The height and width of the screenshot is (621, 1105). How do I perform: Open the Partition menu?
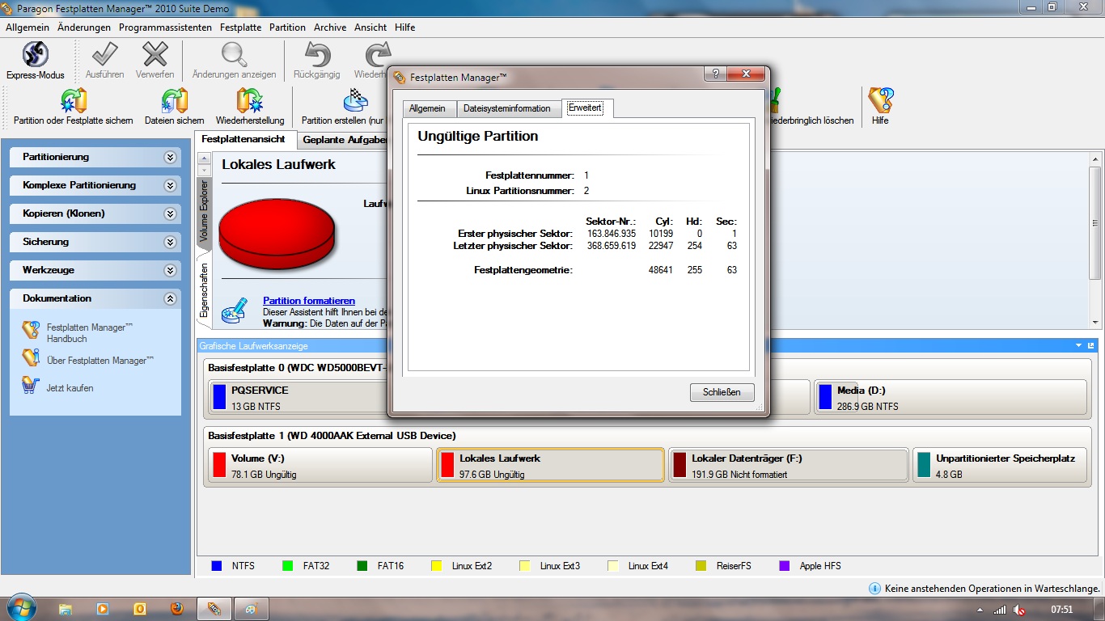point(288,27)
